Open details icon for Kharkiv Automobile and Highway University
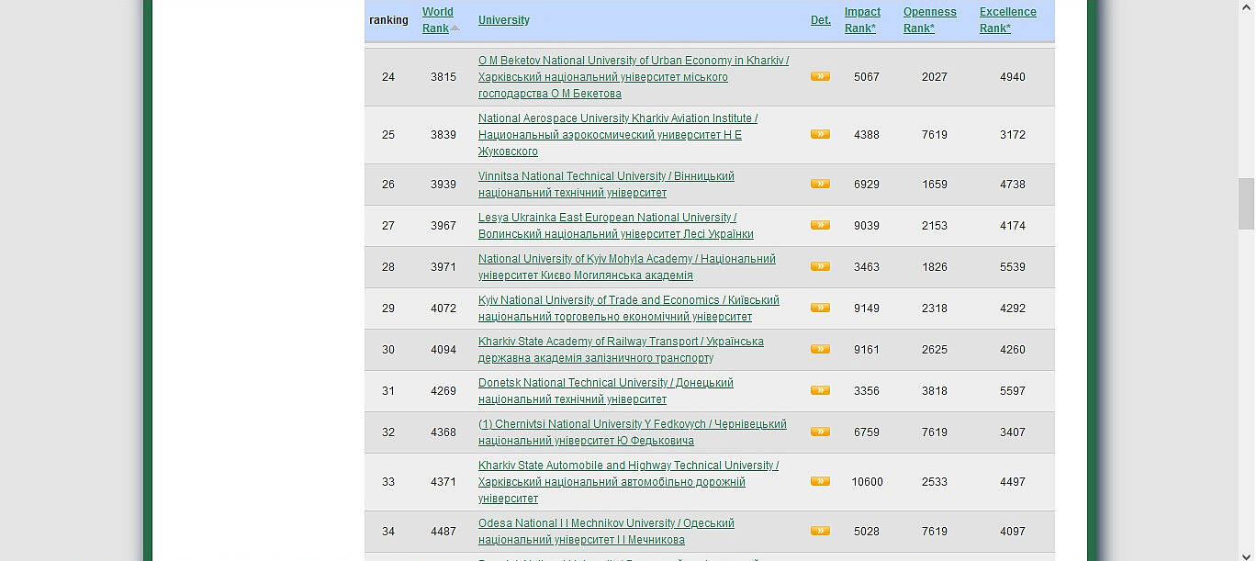1257x561 pixels. pyautogui.click(x=820, y=481)
